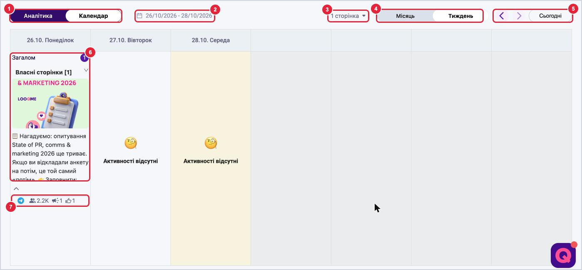Viewport: 582px width, 270px height.
Task: Jump to Сьогодні
Action: tap(550, 16)
